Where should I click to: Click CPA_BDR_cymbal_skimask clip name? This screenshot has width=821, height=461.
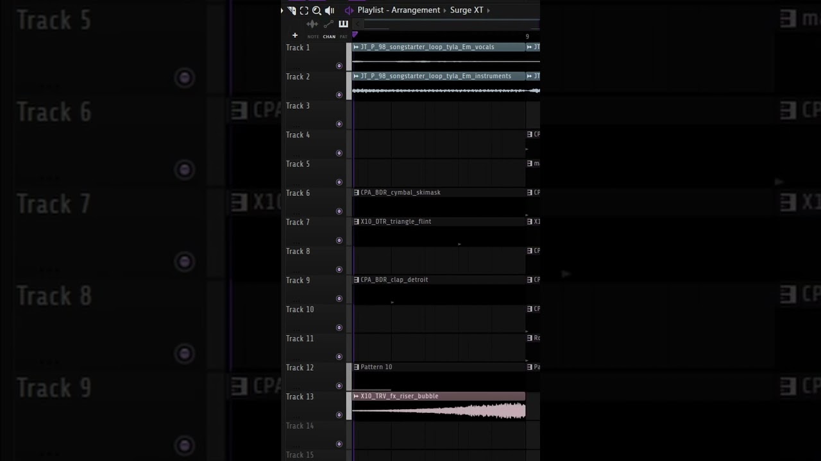click(x=400, y=192)
